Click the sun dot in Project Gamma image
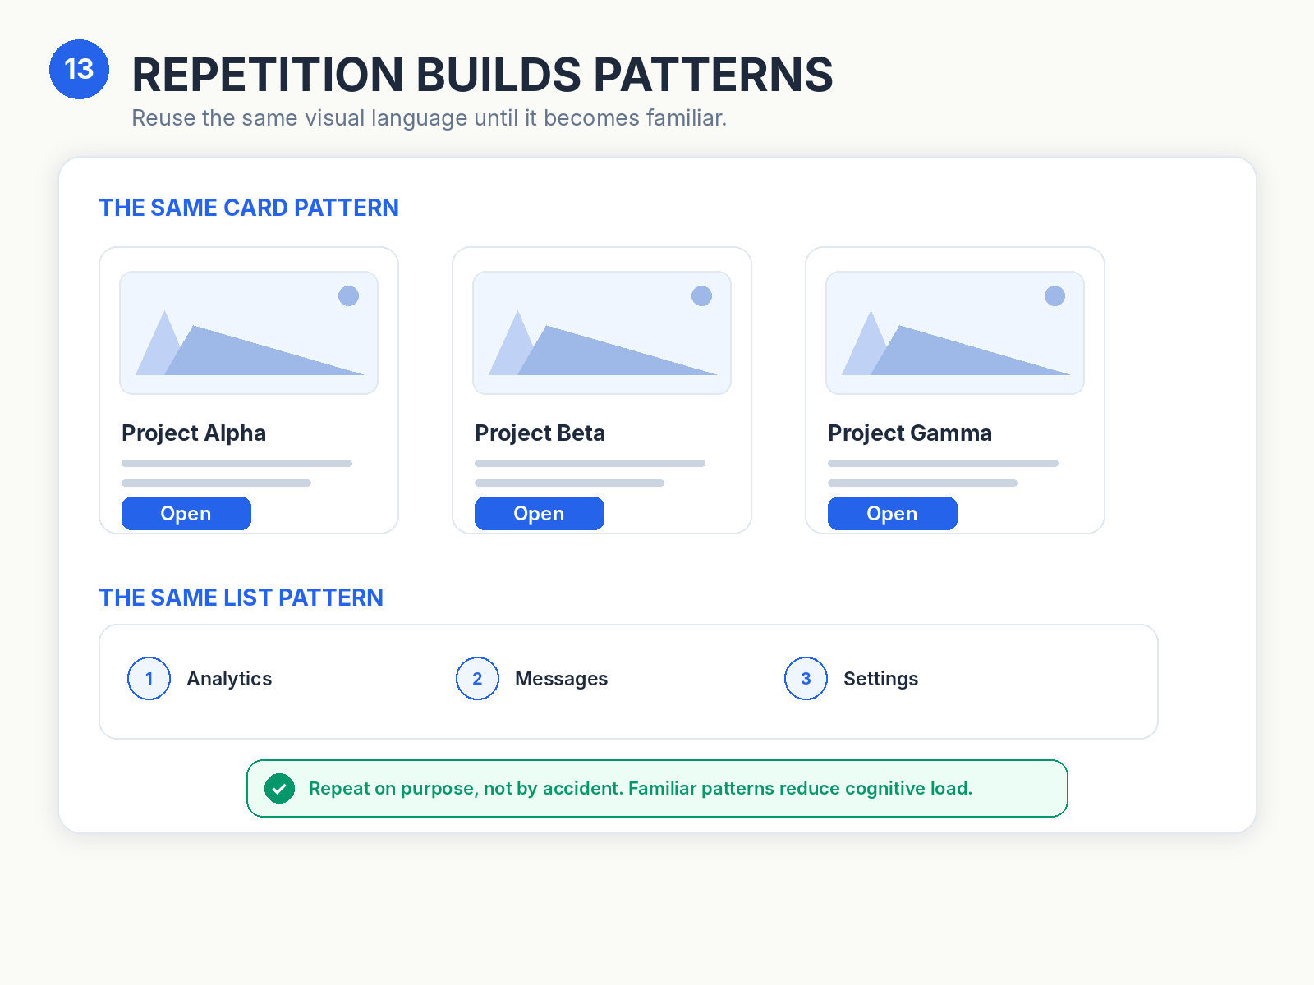Viewport: 1314px width, 985px height. (x=1054, y=295)
